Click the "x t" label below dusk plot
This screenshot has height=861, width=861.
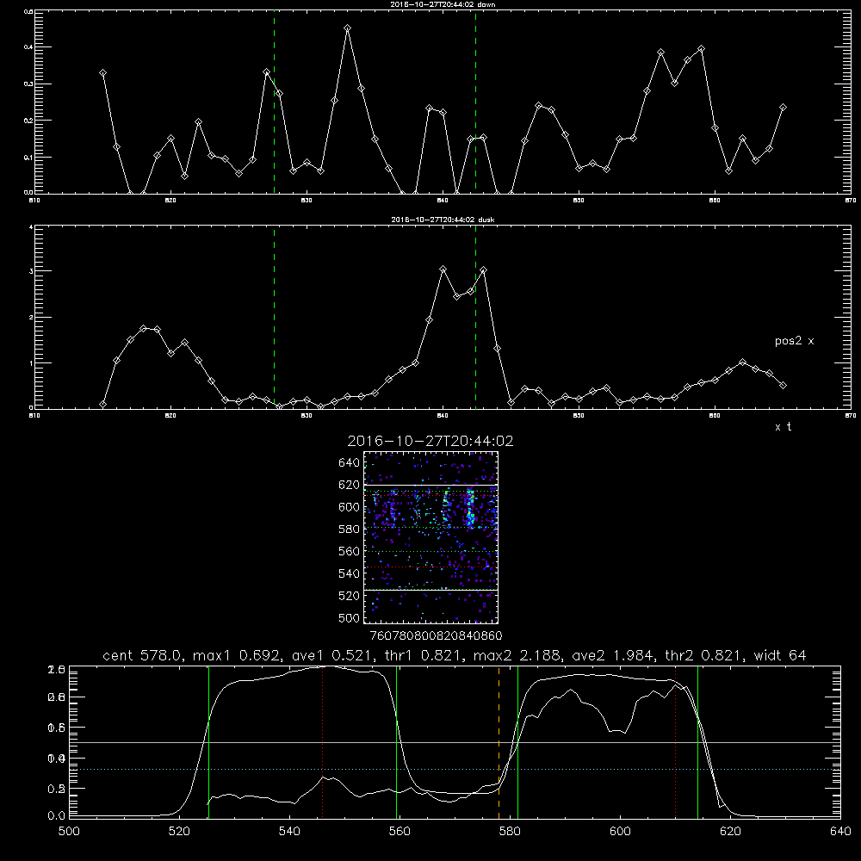783,427
